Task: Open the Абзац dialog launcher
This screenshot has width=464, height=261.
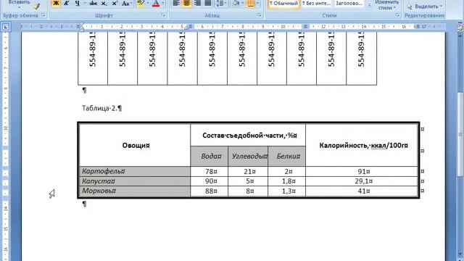Action: pyautogui.click(x=260, y=15)
